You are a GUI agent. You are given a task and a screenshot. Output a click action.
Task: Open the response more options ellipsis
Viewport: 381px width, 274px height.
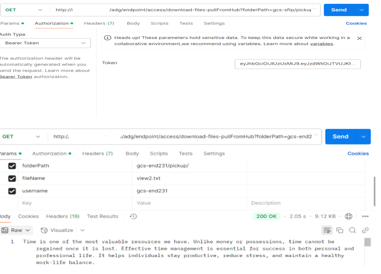pos(365,216)
